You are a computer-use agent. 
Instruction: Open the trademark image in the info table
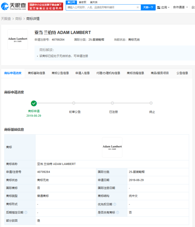click(112, 147)
